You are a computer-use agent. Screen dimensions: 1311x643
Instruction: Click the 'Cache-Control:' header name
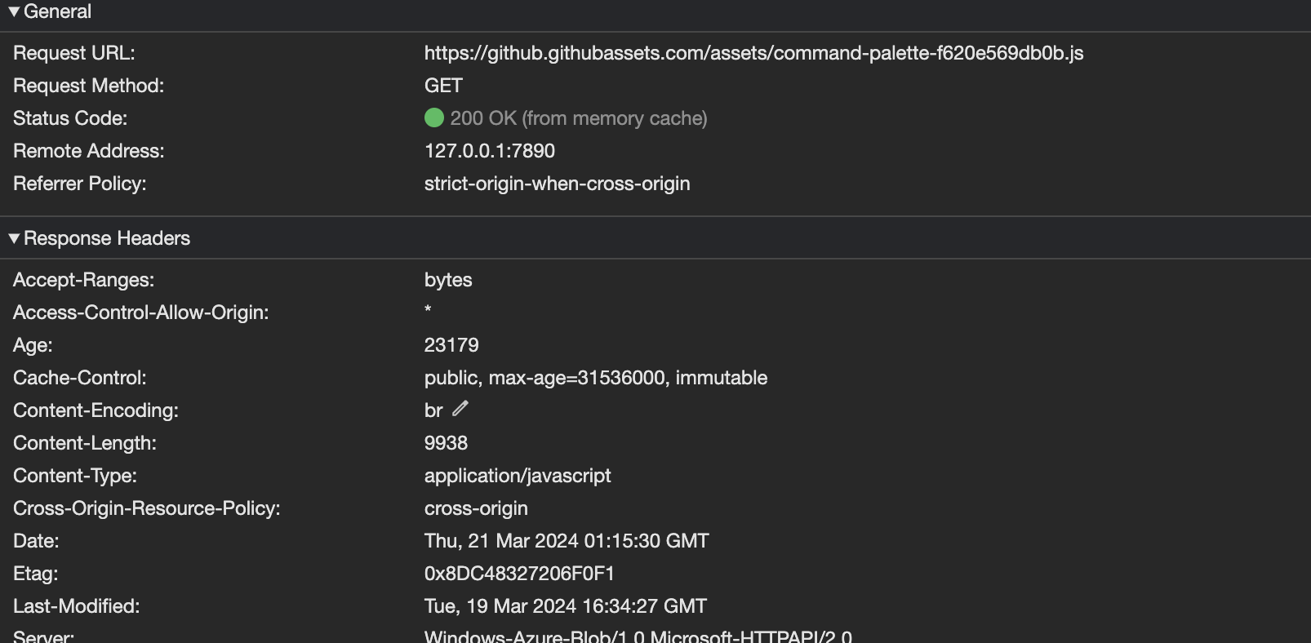click(80, 378)
